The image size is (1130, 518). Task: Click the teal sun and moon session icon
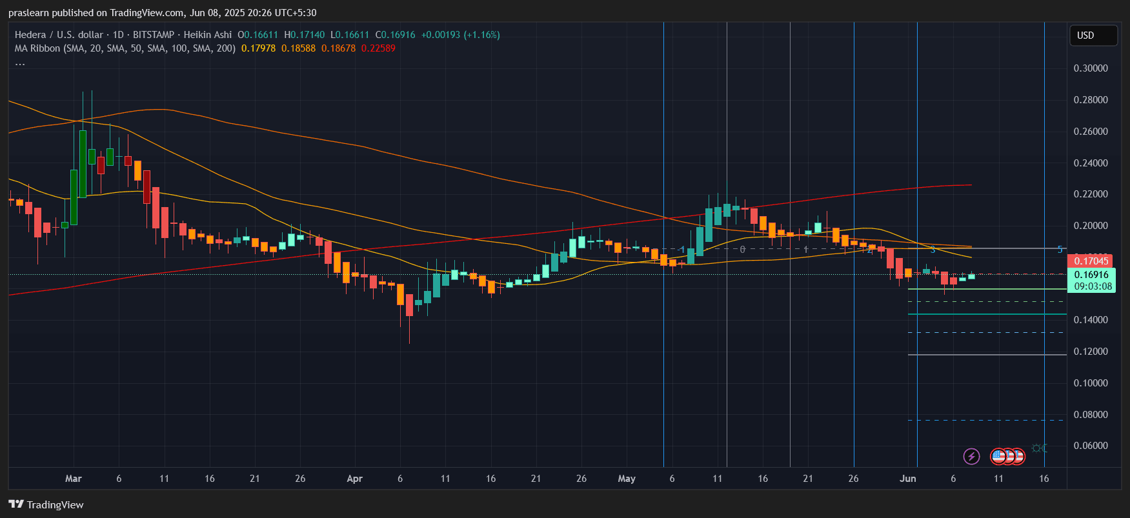[1039, 448]
